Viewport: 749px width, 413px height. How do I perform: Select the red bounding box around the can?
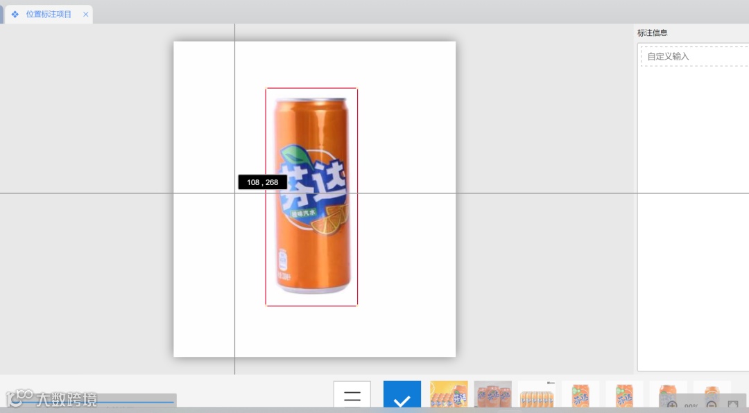(x=311, y=197)
